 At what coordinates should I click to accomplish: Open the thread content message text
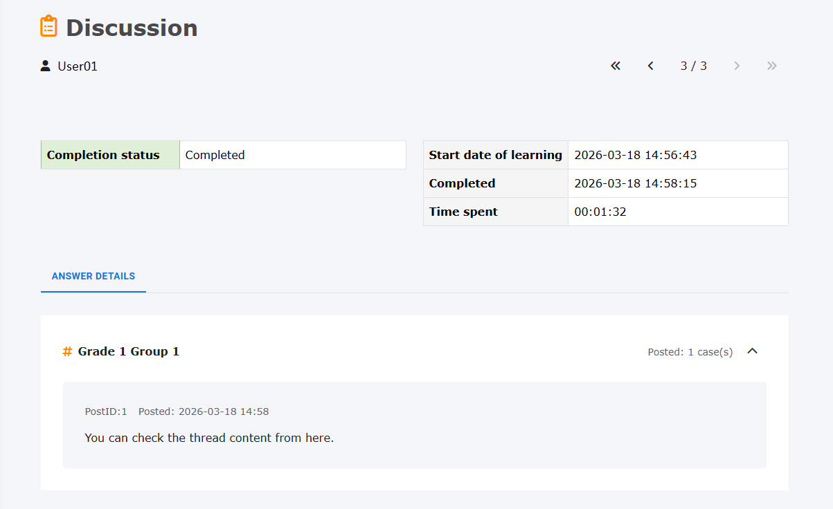209,438
